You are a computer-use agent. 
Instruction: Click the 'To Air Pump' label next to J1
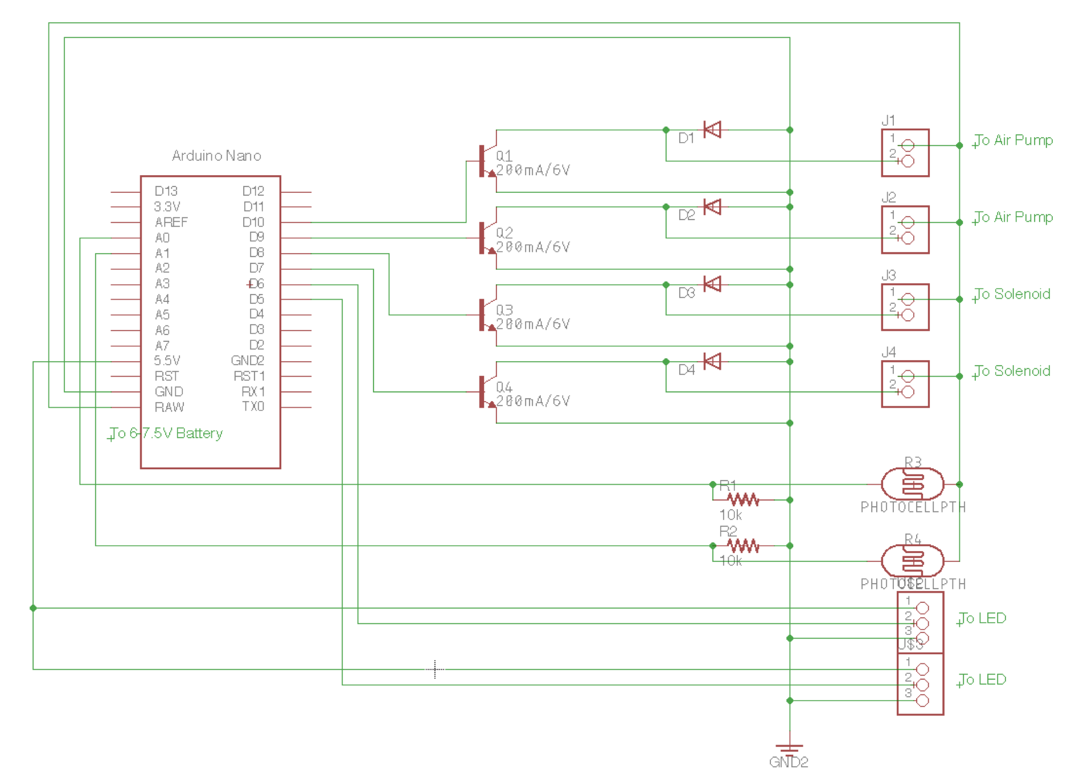click(x=1013, y=140)
